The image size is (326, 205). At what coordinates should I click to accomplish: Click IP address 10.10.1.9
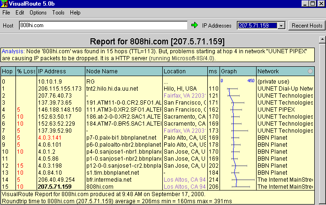point(50,82)
